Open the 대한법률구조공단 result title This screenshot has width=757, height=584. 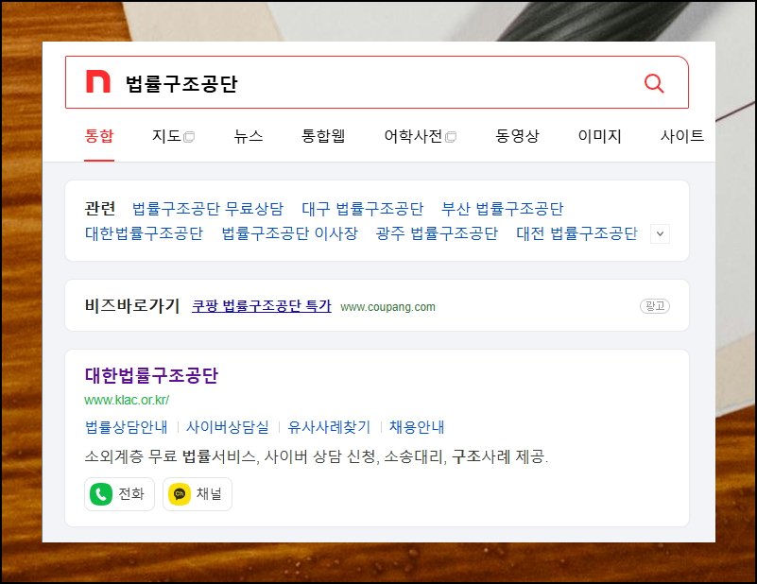coord(151,375)
